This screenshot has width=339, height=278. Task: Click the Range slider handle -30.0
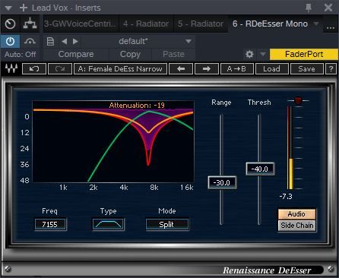pos(222,182)
